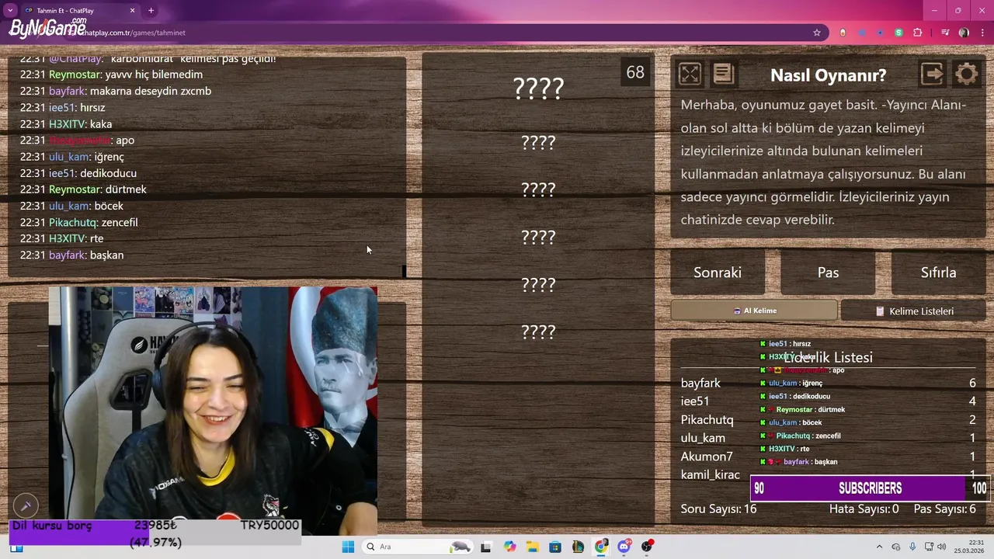Click chat message 'H3XITV: kaka'
Screen dimensions: 994x559
(65, 123)
